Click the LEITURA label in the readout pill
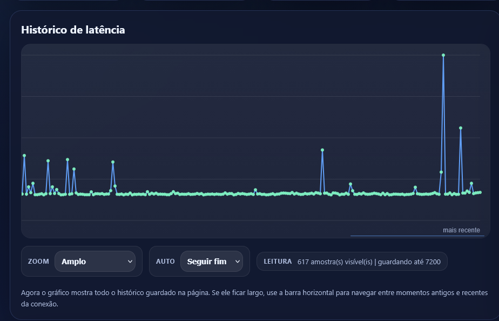Image resolution: width=499 pixels, height=321 pixels. pyautogui.click(x=278, y=262)
